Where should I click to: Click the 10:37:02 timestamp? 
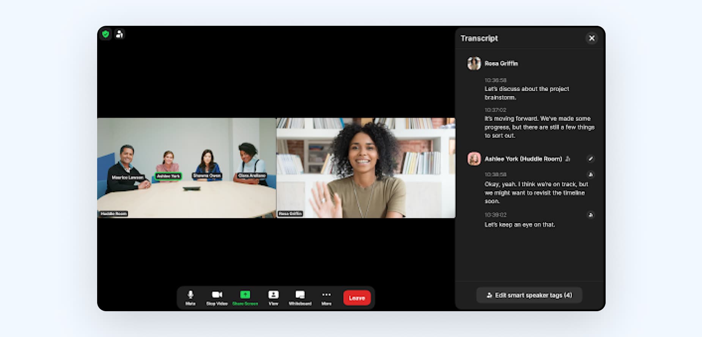tap(495, 110)
